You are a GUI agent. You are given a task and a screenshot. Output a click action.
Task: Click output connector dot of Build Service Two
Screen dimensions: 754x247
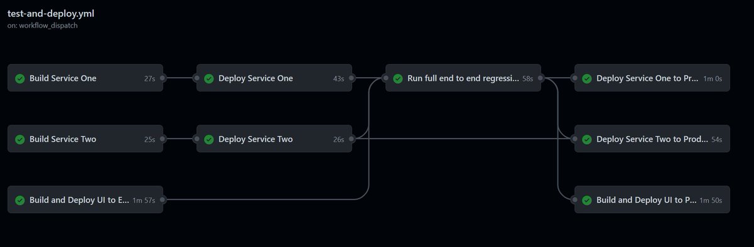[163, 139]
